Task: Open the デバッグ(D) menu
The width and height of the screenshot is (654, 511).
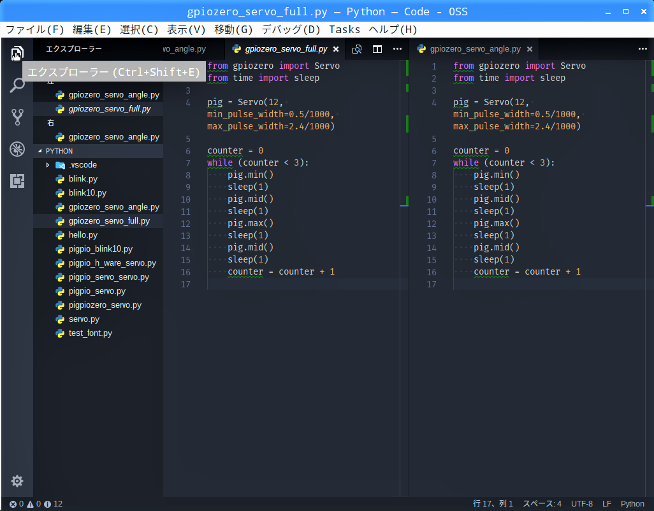Action: (x=291, y=29)
